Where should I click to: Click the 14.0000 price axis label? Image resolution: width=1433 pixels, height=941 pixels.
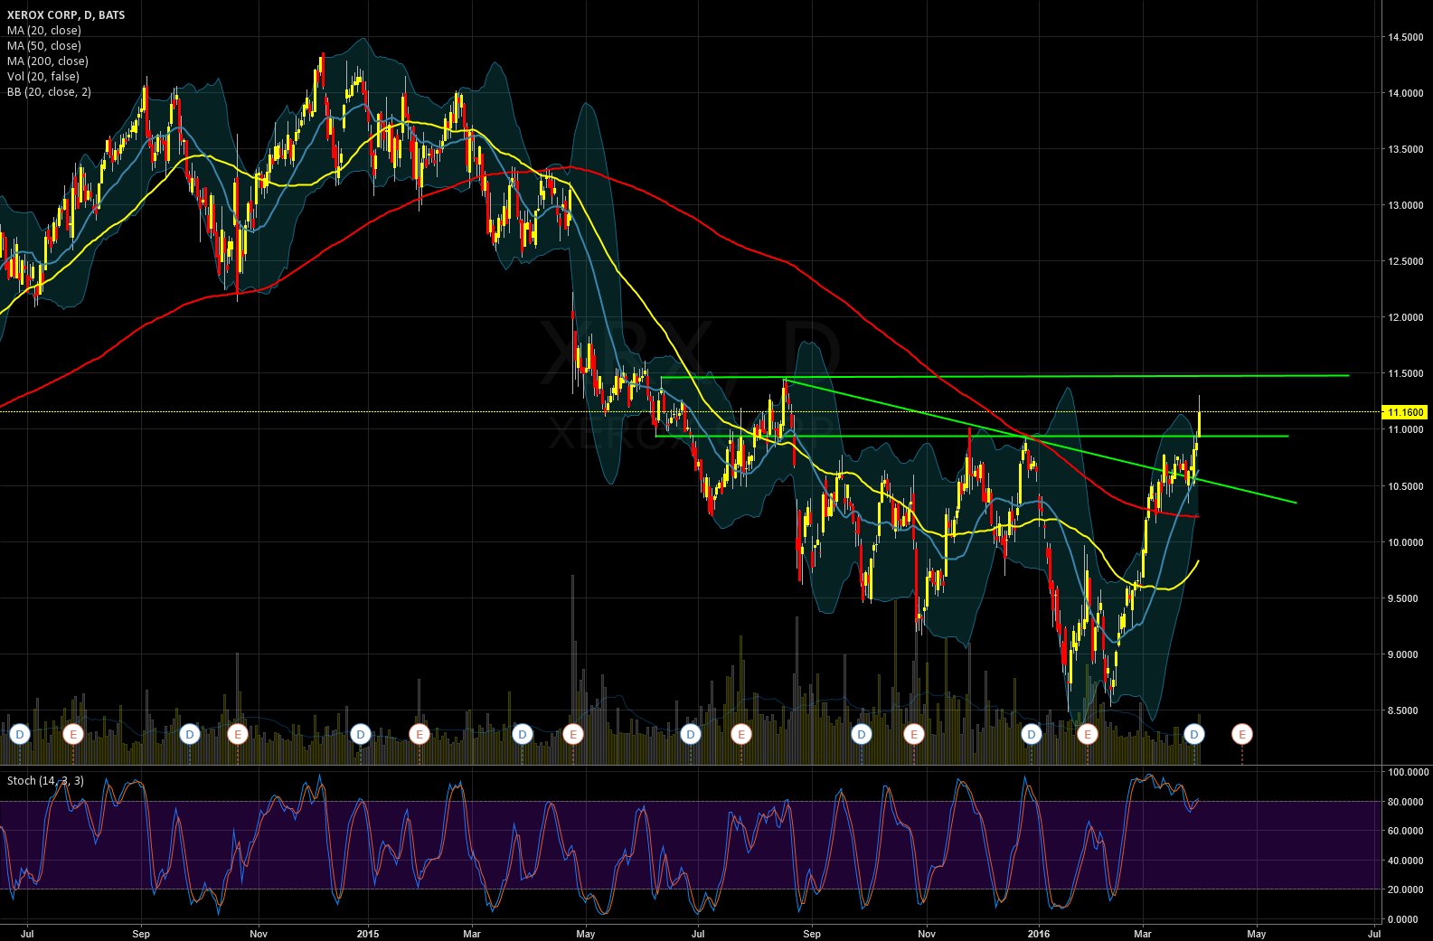[x=1406, y=93]
